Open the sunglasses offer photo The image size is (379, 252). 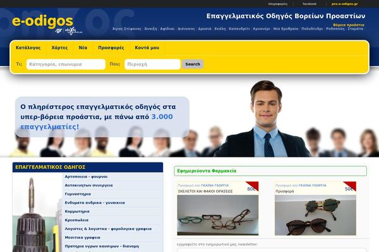pos(315,215)
